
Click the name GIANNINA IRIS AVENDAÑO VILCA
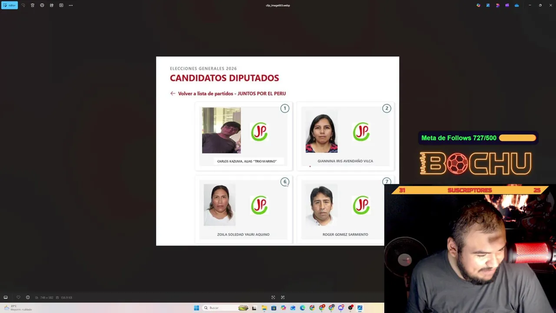coord(345,161)
